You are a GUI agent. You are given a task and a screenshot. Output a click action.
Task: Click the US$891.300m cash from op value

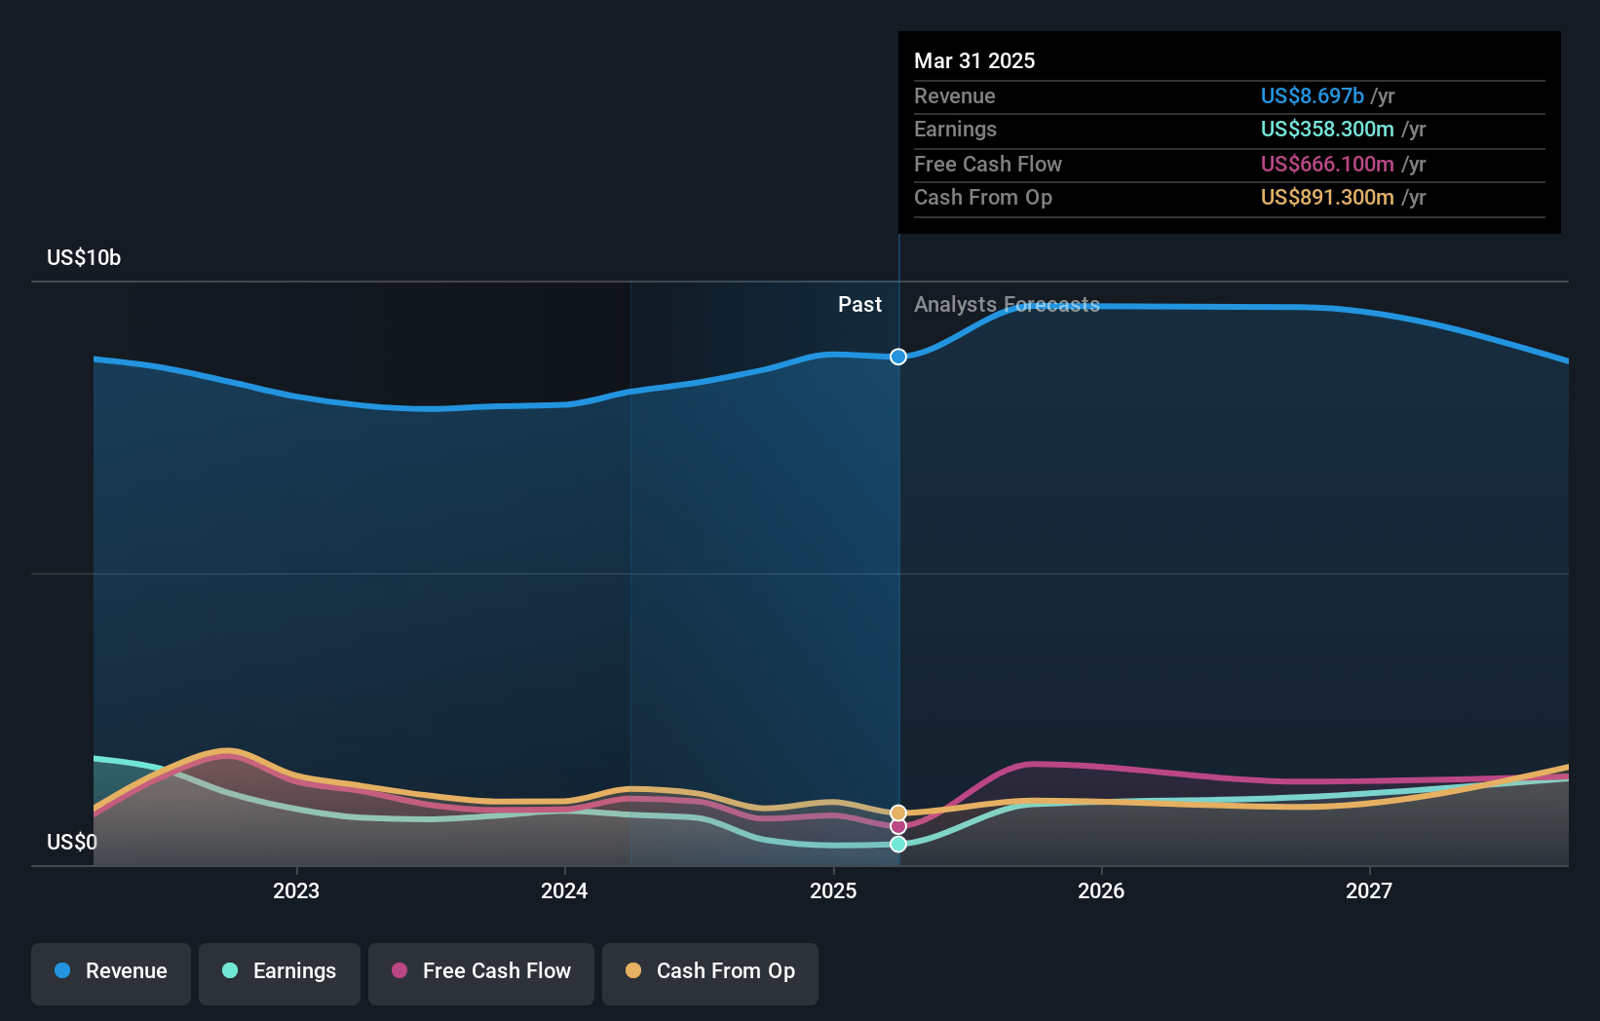click(1327, 197)
